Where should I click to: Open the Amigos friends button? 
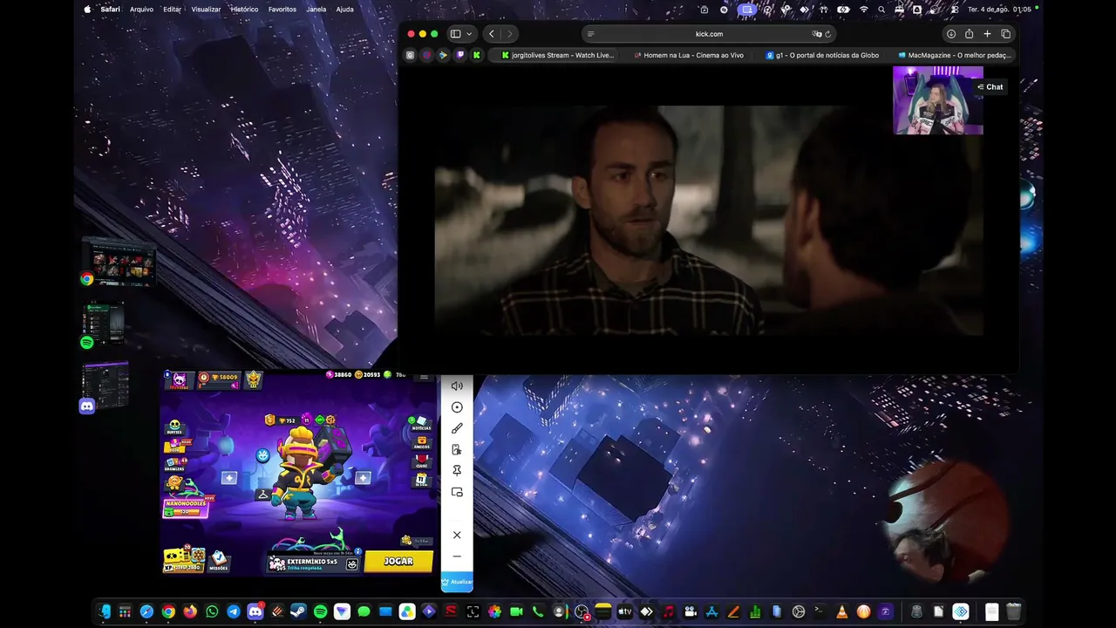click(x=422, y=441)
